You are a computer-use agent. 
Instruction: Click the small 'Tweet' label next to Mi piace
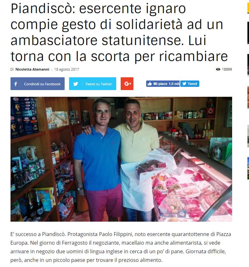pos(192,84)
